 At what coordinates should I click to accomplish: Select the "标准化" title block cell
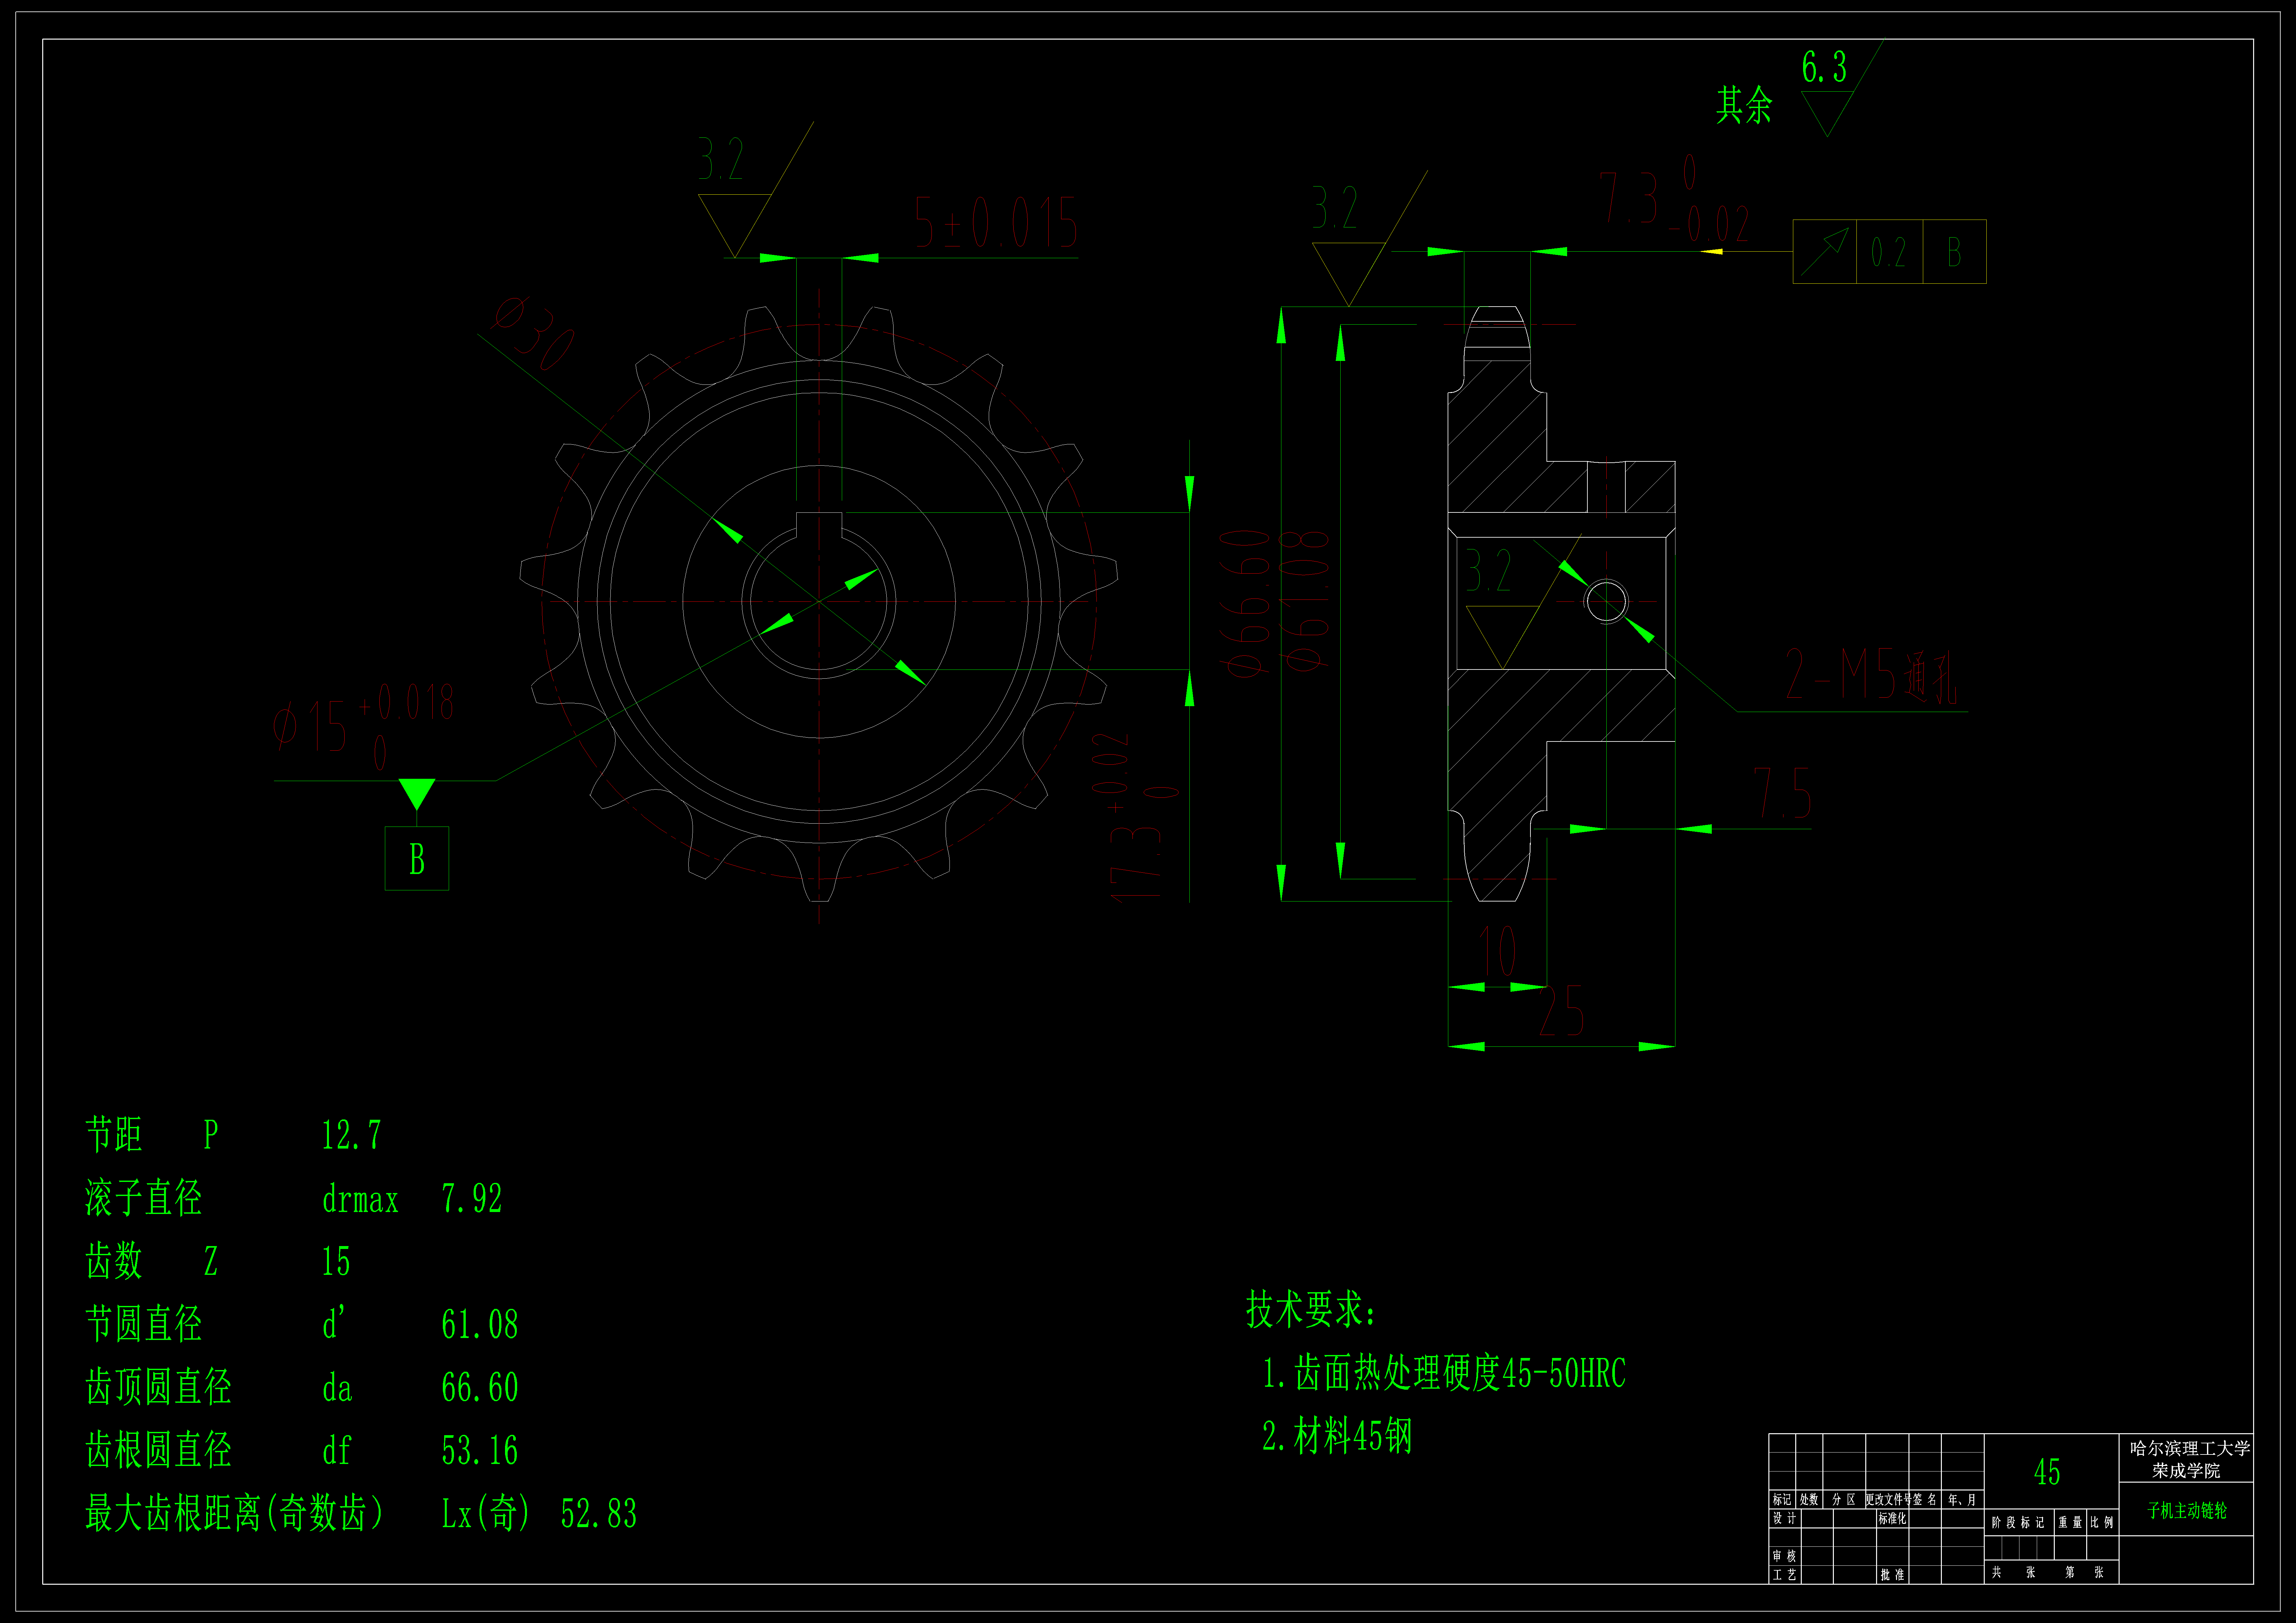point(1892,1518)
